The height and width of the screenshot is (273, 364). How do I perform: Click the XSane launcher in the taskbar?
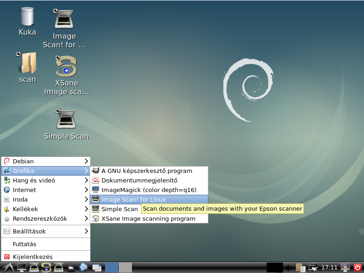46,268
